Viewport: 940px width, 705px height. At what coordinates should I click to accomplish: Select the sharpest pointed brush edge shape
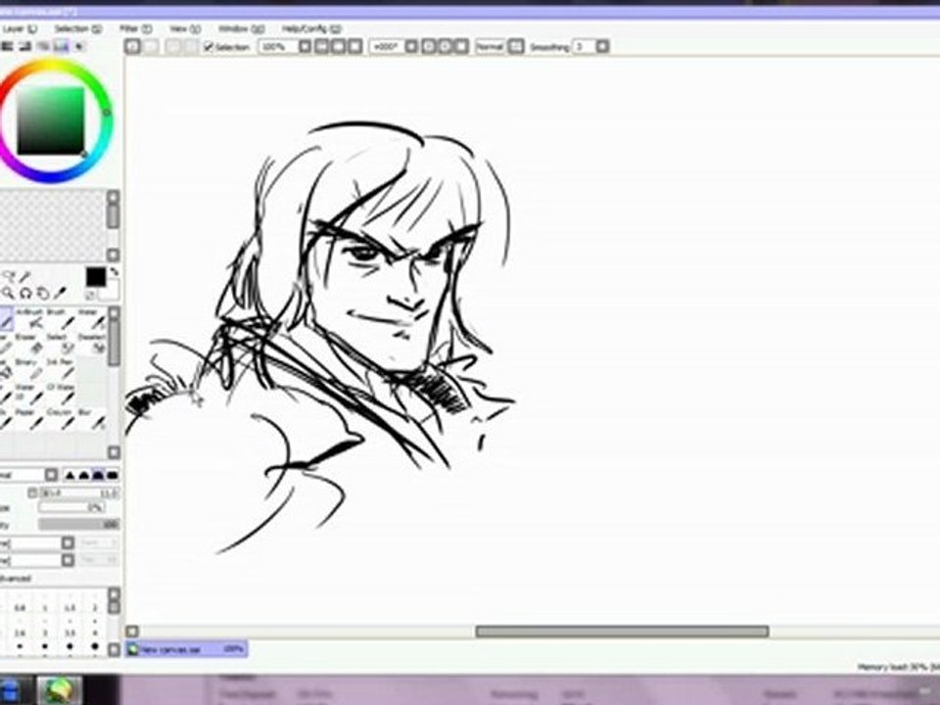(x=70, y=476)
